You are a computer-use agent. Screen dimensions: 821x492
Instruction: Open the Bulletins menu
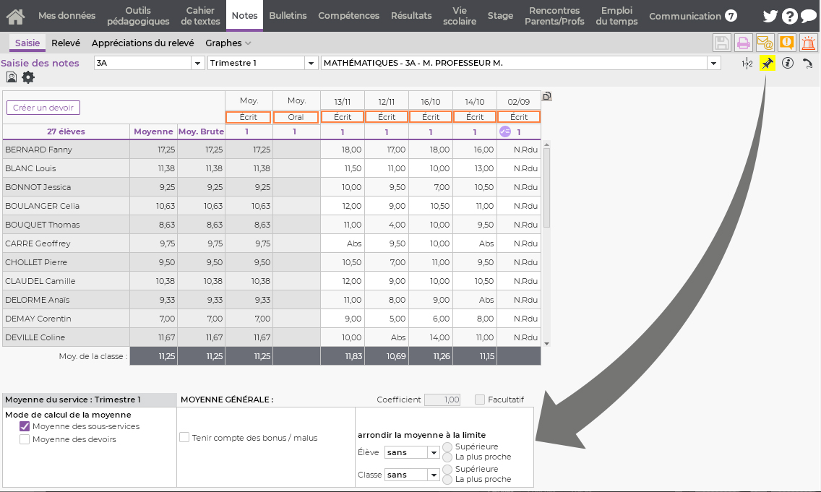[288, 16]
